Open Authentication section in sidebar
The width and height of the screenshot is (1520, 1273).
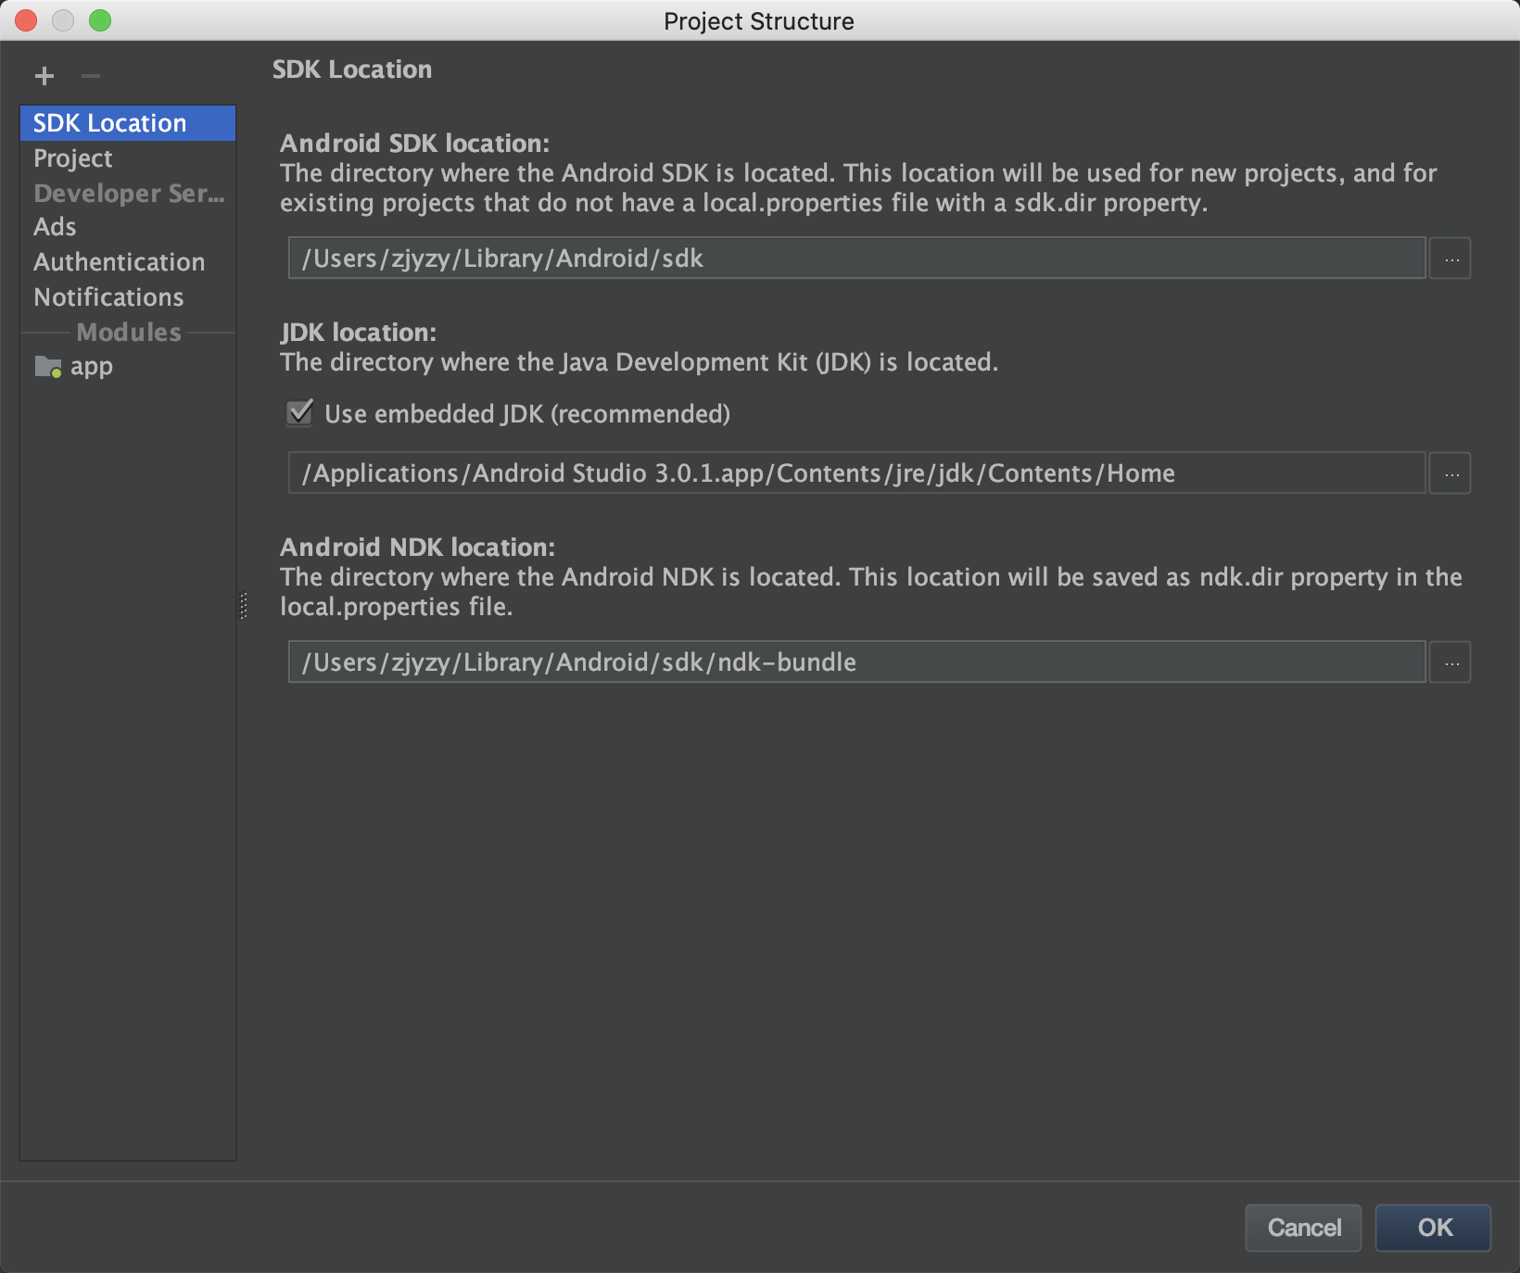click(128, 262)
